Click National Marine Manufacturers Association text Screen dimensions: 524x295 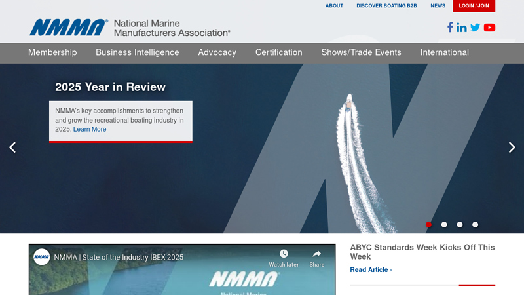172,28
